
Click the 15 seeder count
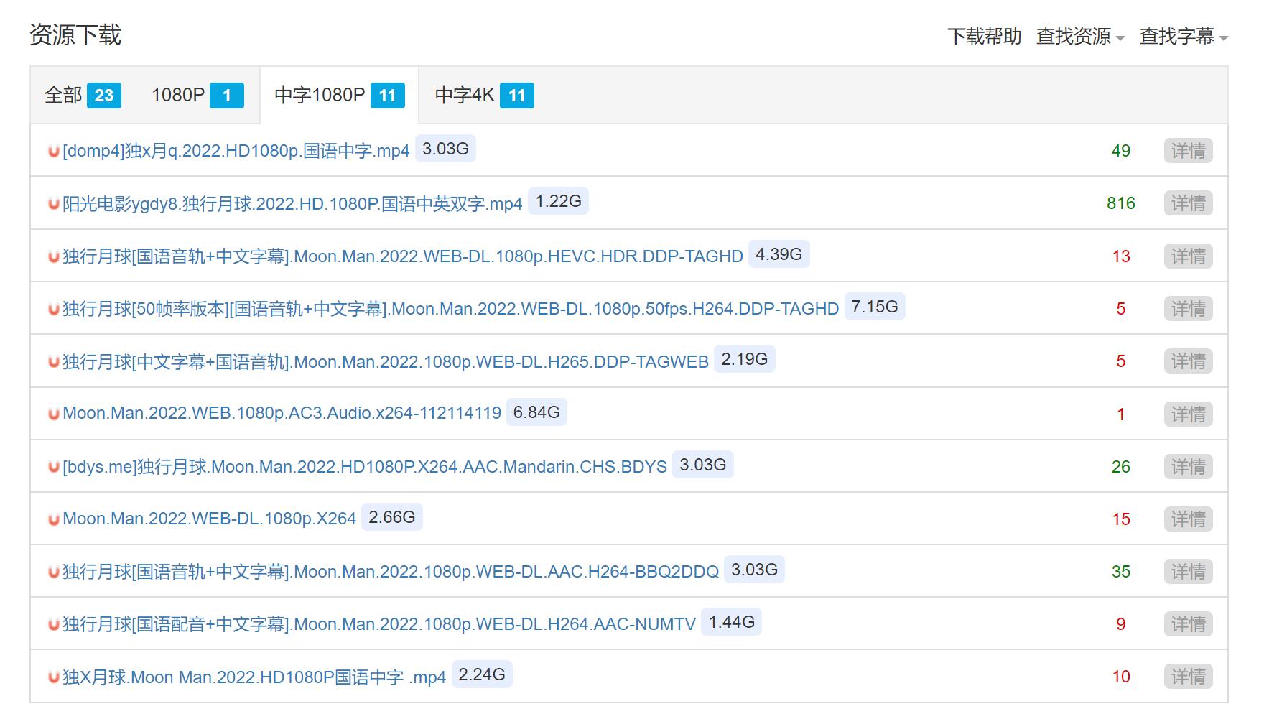coord(1121,519)
